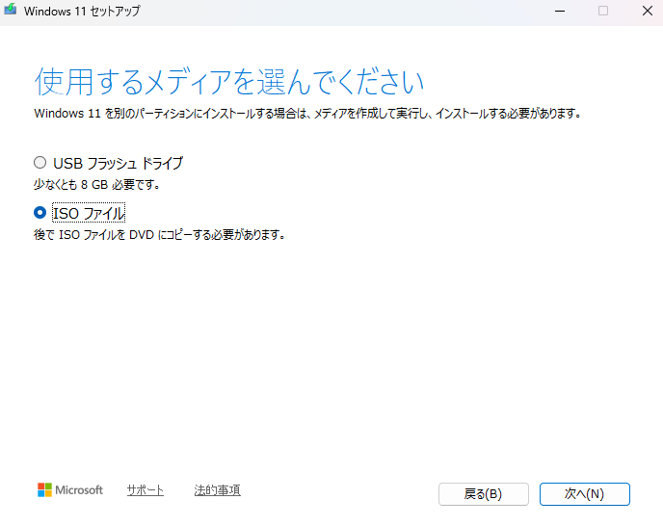Viewport: 663px width, 526px height.
Task: Minimize the Windows 11 setup window
Action: tap(559, 12)
